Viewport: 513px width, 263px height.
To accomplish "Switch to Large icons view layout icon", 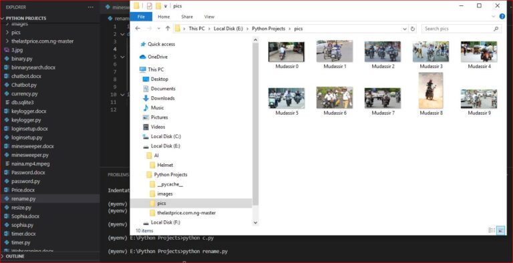I will click(500, 230).
